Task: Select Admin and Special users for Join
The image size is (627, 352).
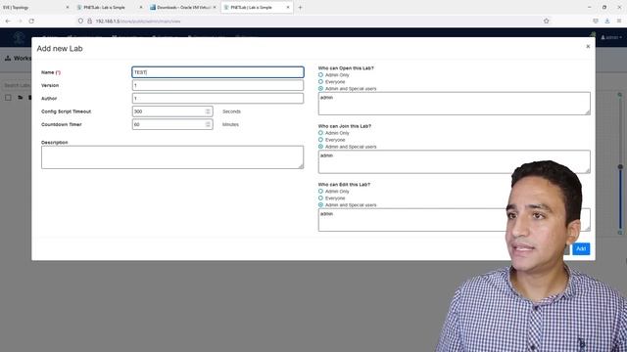Action: click(320, 147)
